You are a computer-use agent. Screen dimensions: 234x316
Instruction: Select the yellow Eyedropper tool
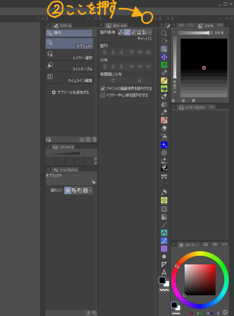click(164, 81)
